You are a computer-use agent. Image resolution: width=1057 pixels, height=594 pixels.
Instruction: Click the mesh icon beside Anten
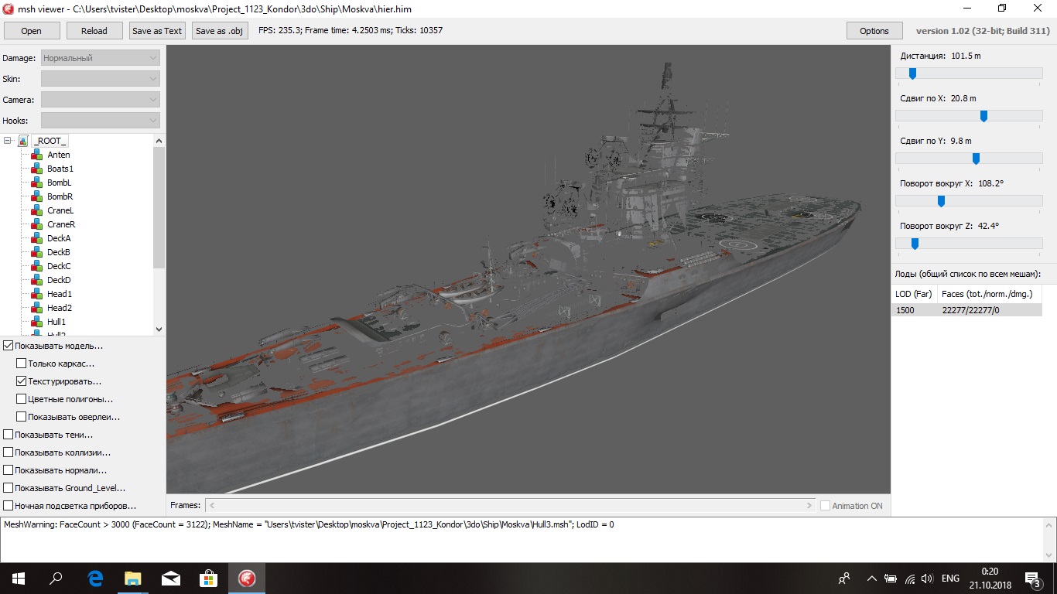coord(37,155)
